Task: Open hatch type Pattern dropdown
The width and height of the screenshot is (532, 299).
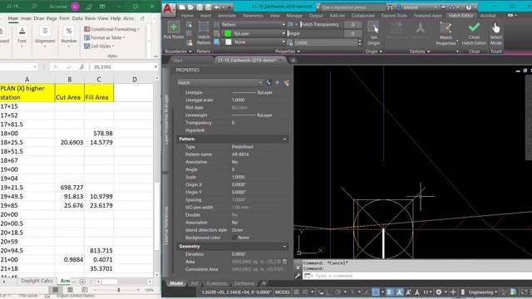Action: 253,24
